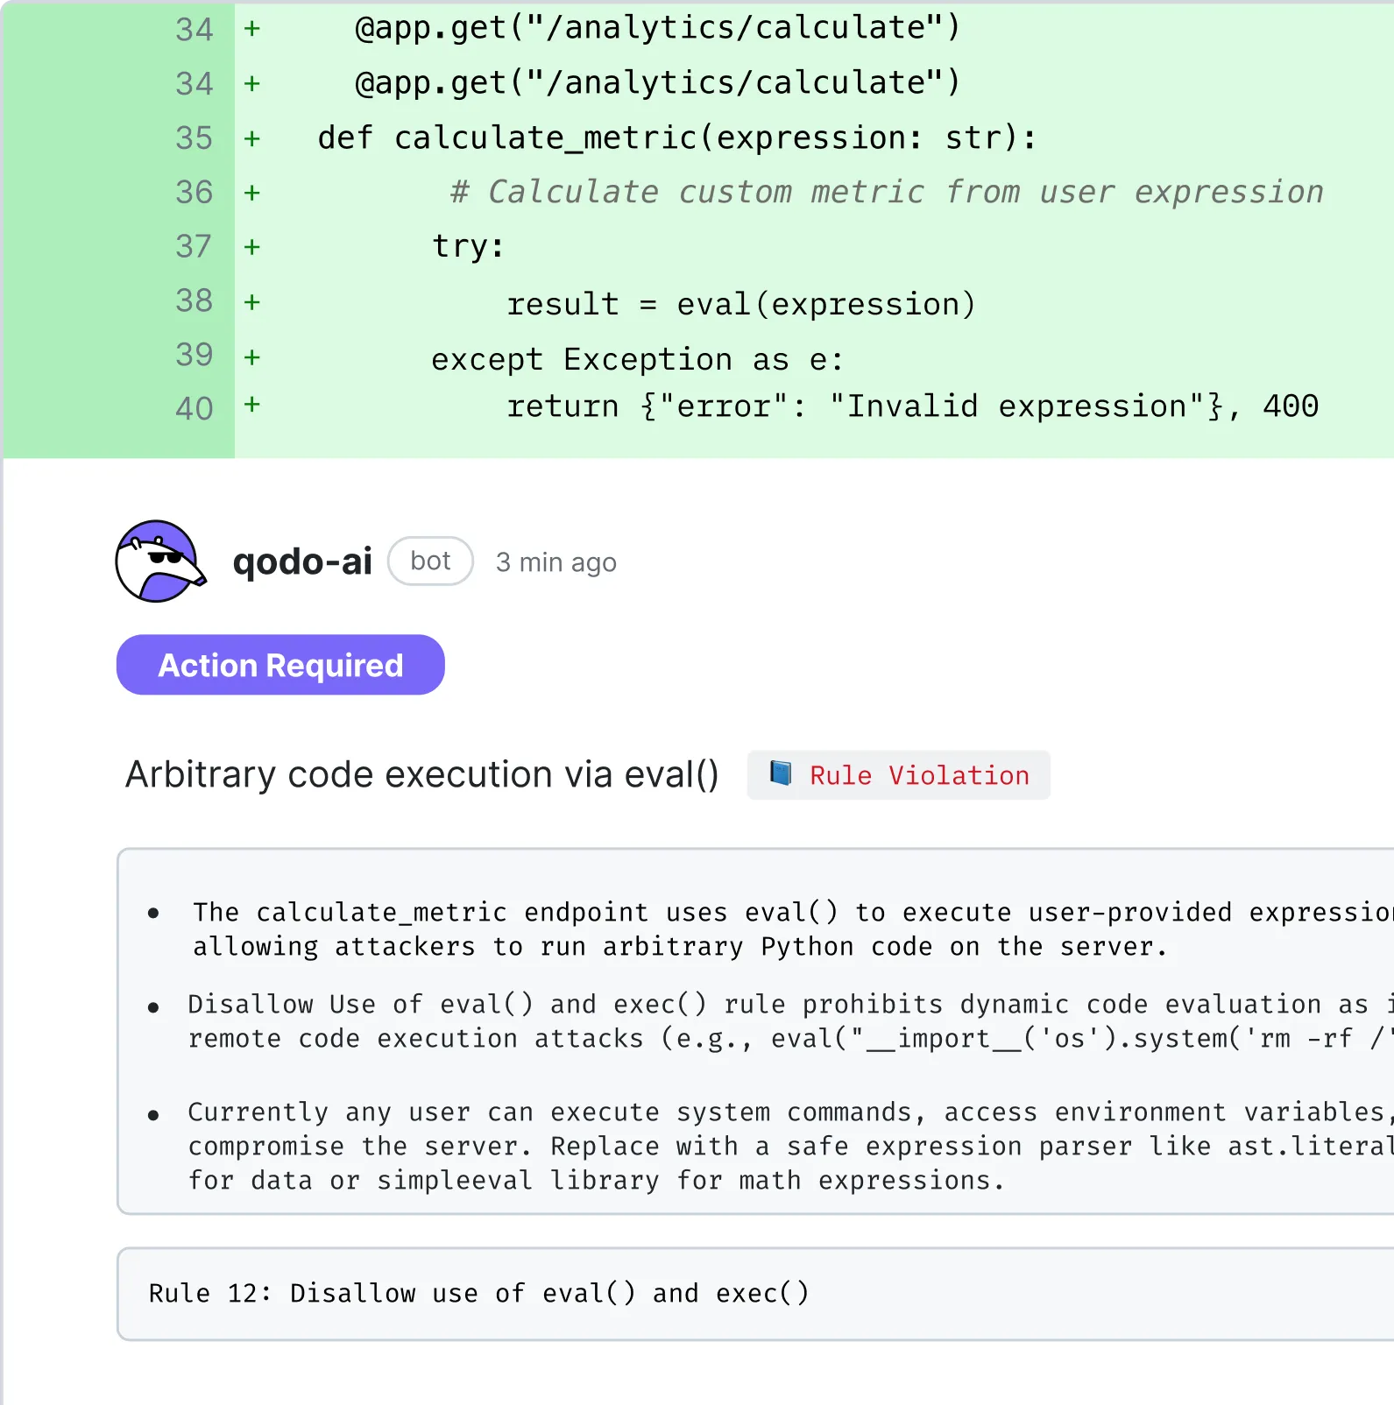Click line number 36 in the diff
Image resolution: width=1394 pixels, height=1405 pixels.
tap(195, 192)
